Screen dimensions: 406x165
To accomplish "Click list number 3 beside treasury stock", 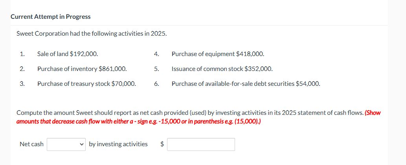I will pyautogui.click(x=22, y=83).
